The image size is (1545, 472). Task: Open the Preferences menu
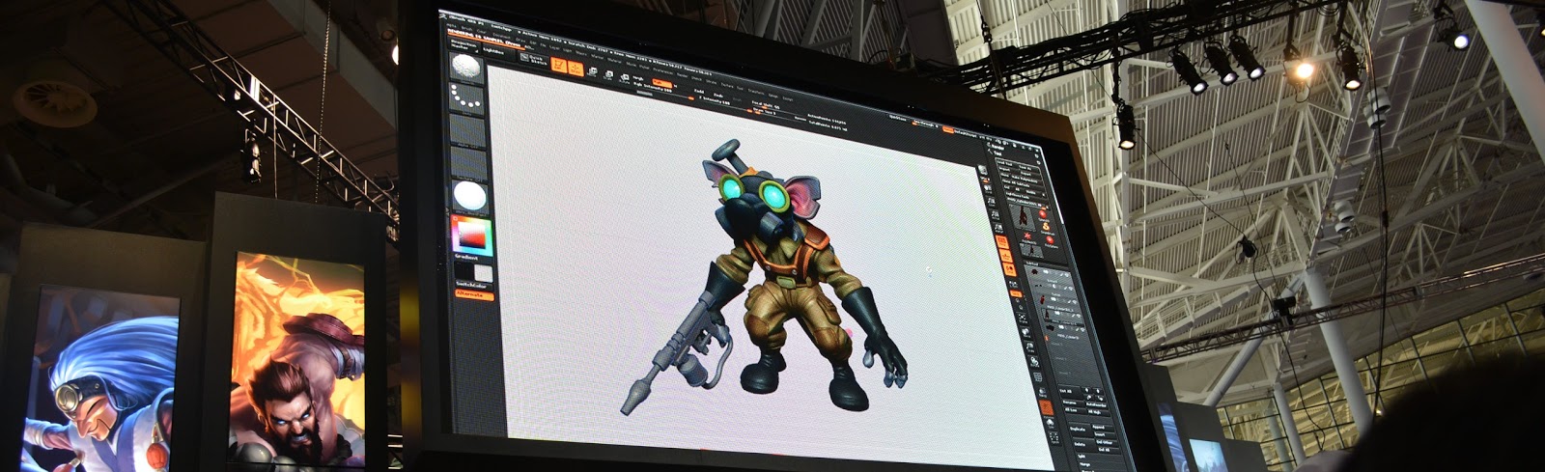point(662,71)
